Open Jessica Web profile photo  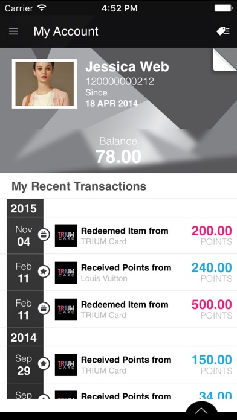pyautogui.click(x=45, y=83)
